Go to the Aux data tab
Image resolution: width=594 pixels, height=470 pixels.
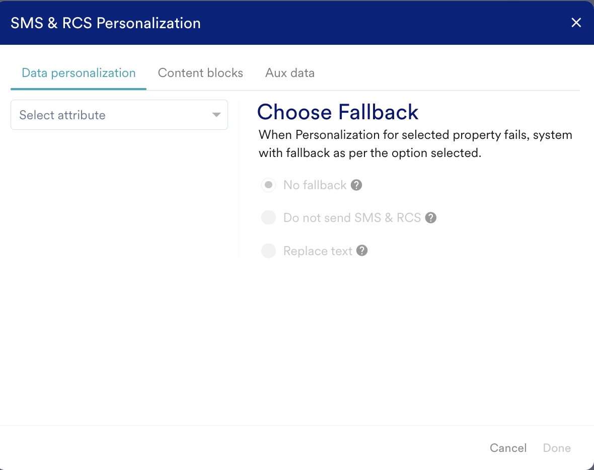point(290,73)
